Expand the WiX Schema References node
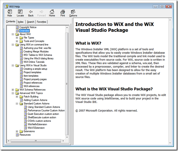This screenshot has width=178, height=151. tap(13, 90)
